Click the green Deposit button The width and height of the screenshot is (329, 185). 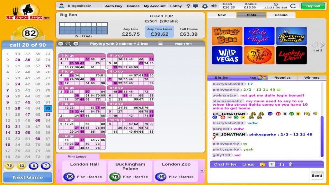coord(313,6)
